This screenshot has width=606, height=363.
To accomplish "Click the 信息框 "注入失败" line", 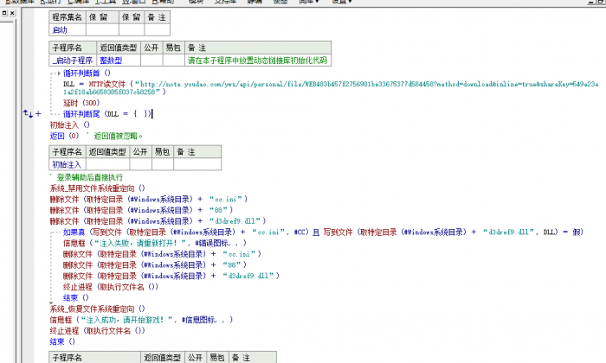I will pos(155,243).
